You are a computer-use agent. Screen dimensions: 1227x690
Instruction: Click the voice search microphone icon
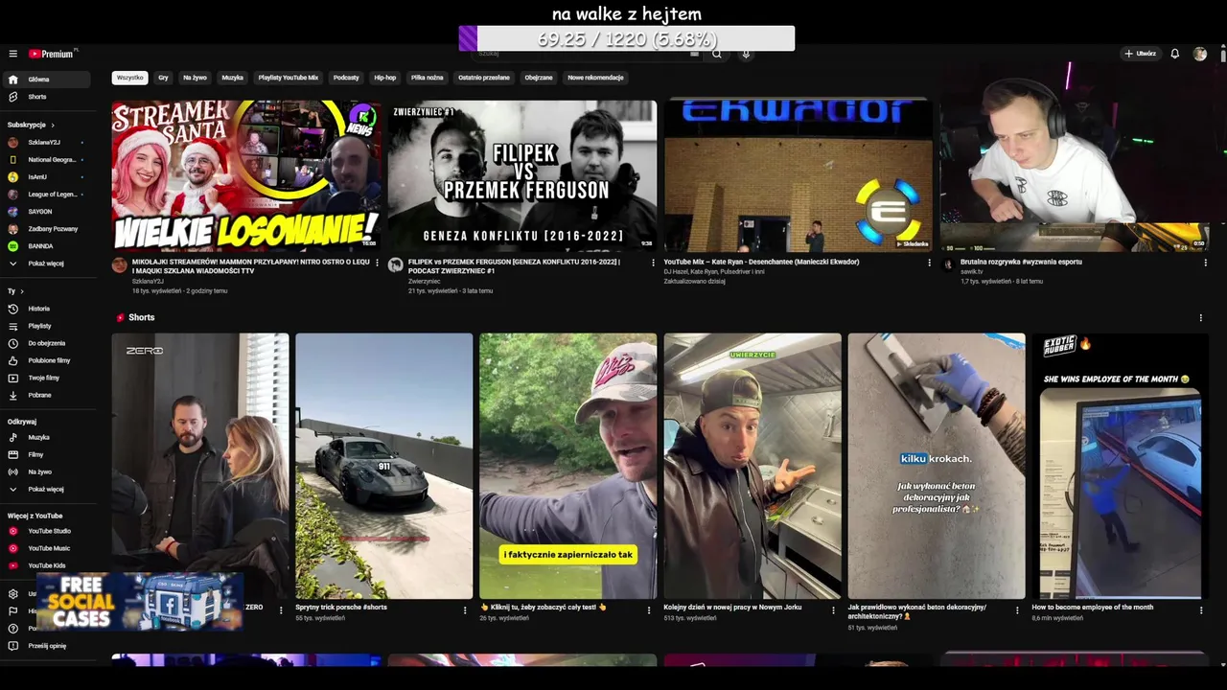(x=746, y=54)
